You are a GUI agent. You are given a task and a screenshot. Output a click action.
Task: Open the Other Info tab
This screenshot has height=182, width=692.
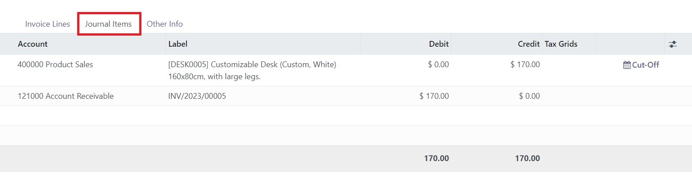[x=165, y=24]
